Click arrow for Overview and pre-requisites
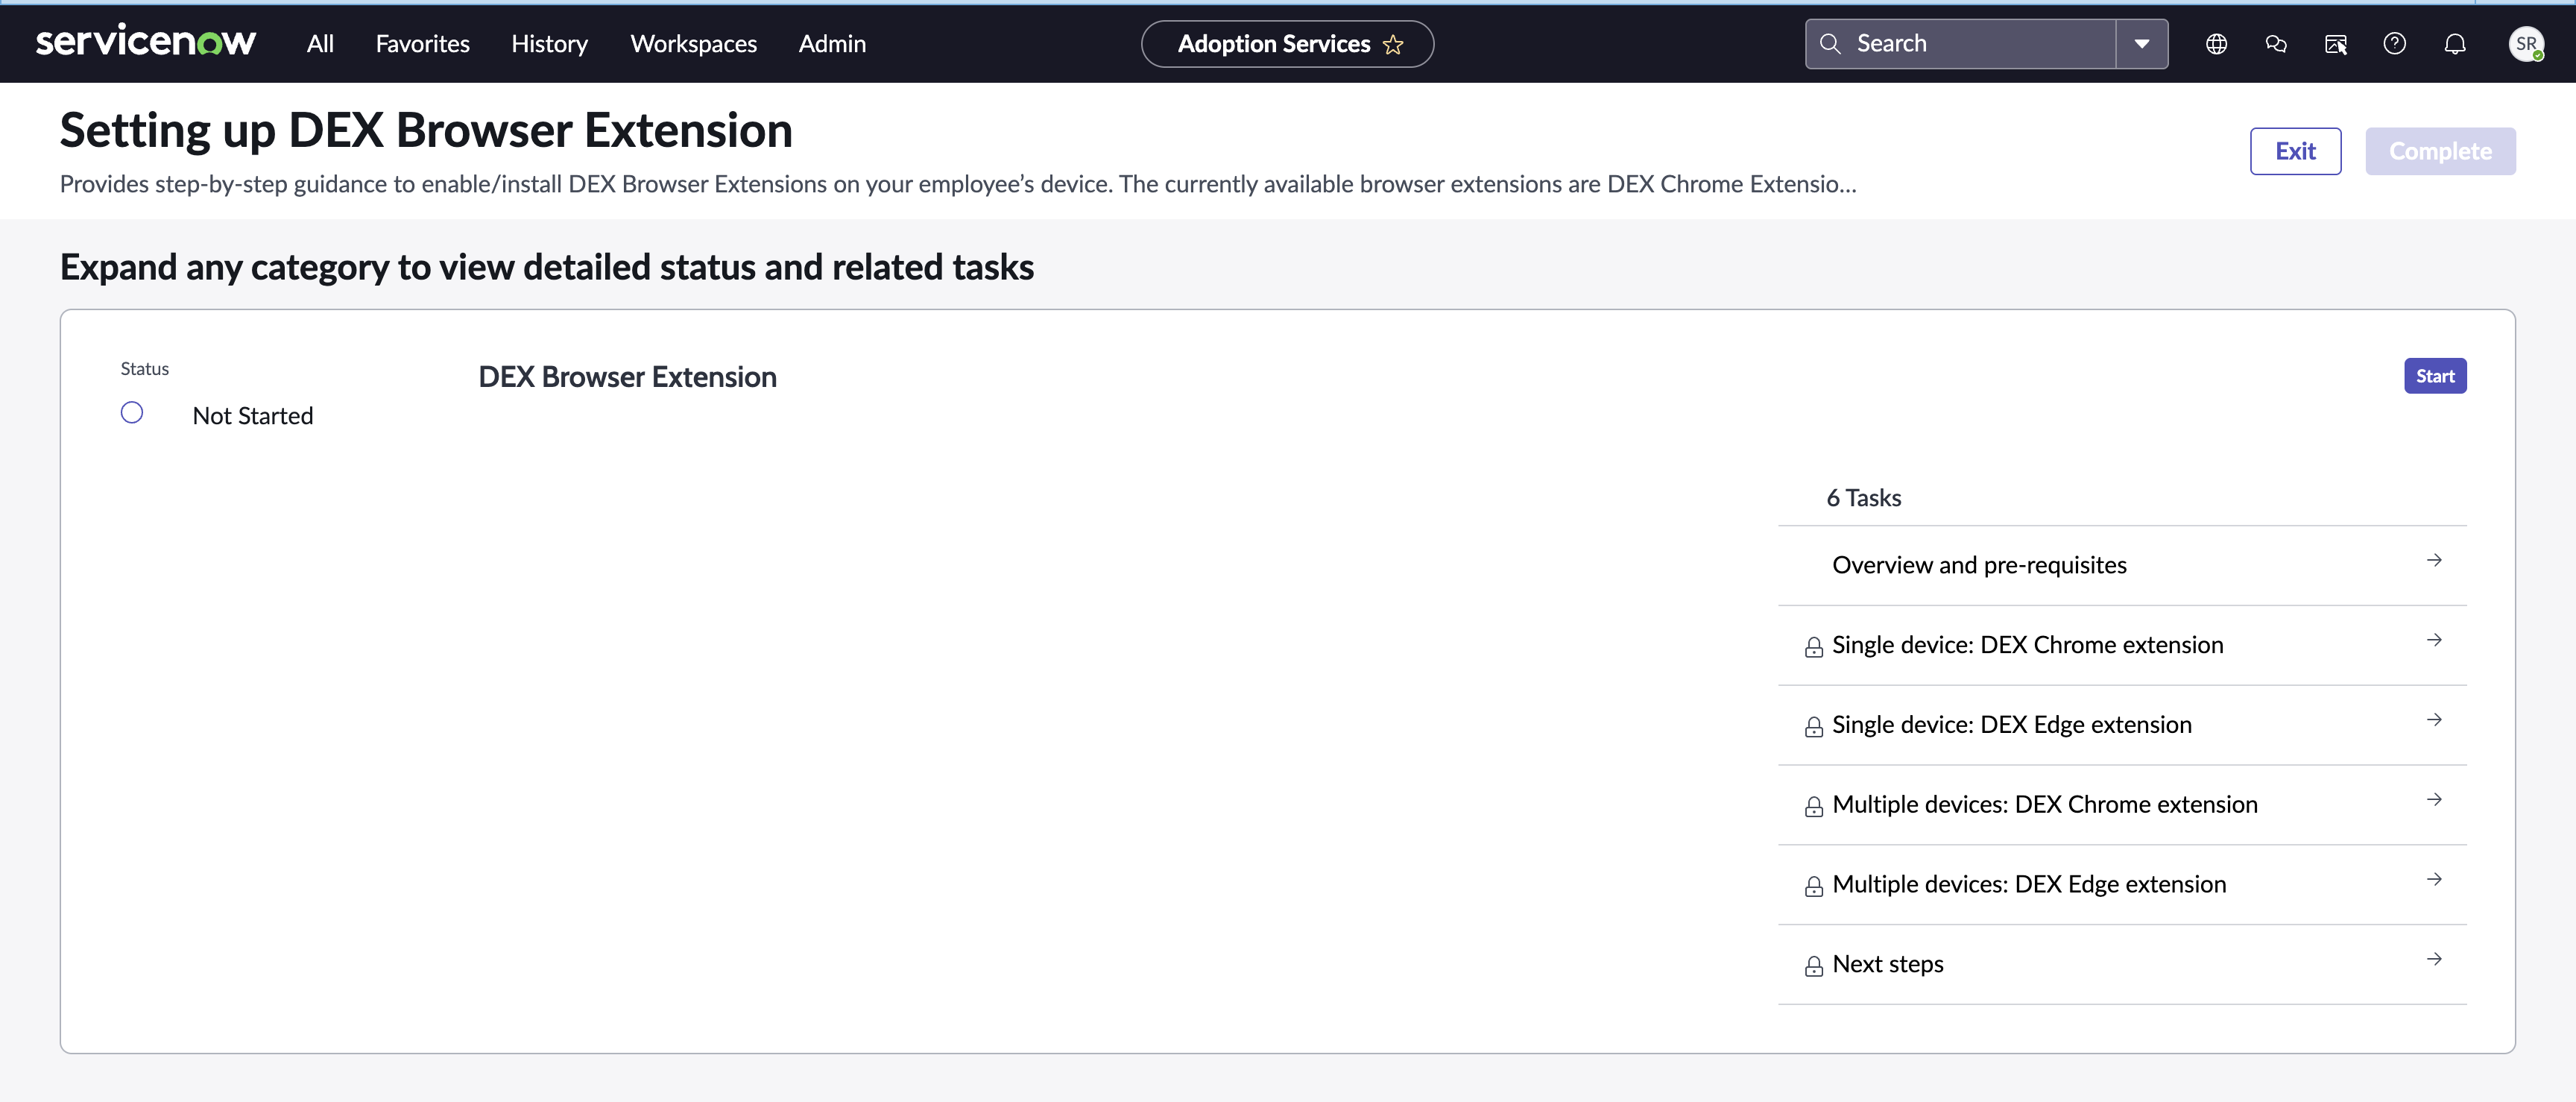The width and height of the screenshot is (2576, 1102). tap(2434, 561)
